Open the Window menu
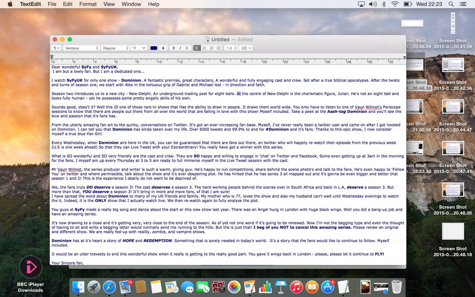The height and width of the screenshot is (297, 475). click(131, 4)
